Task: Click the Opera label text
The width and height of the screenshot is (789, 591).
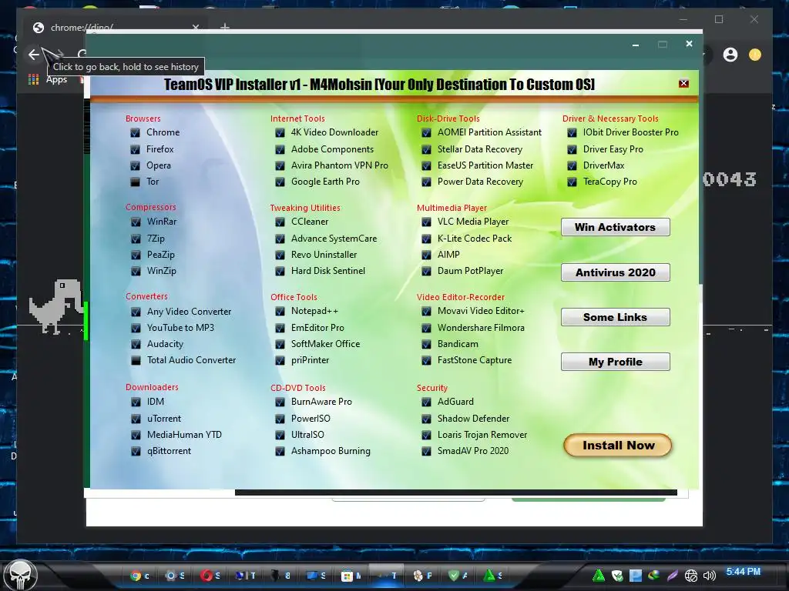Action: 159,165
